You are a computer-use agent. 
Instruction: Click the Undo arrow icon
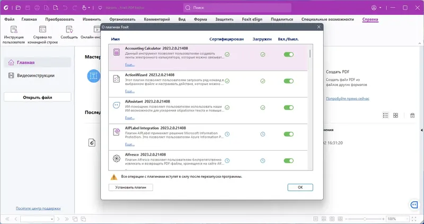click(65, 7)
